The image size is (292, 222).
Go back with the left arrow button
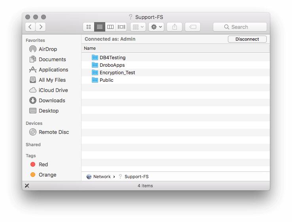click(x=30, y=27)
